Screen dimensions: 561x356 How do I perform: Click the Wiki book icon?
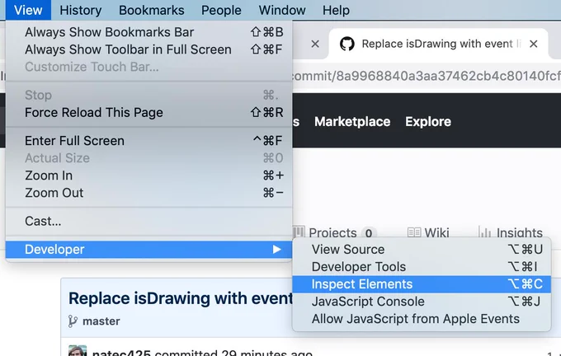point(414,232)
